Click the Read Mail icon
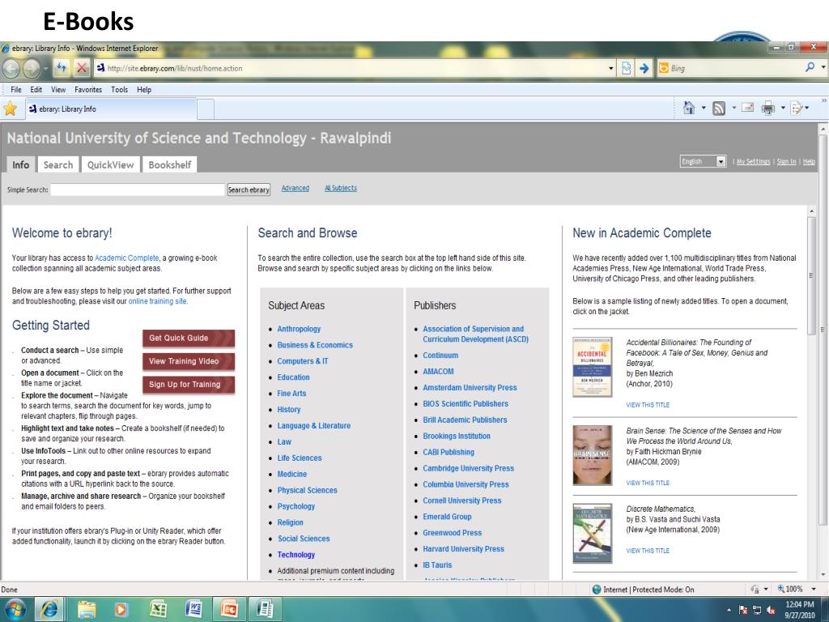Image resolution: width=829 pixels, height=622 pixels. coord(747,108)
